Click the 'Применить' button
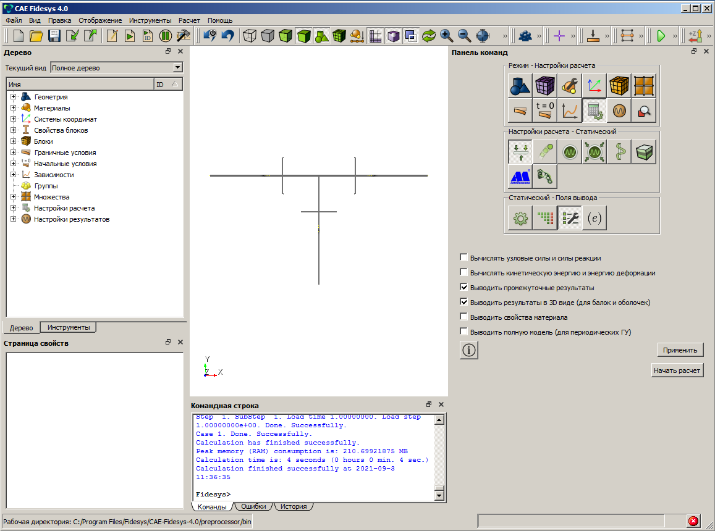Viewport: 715px width, 531px height. 680,350
